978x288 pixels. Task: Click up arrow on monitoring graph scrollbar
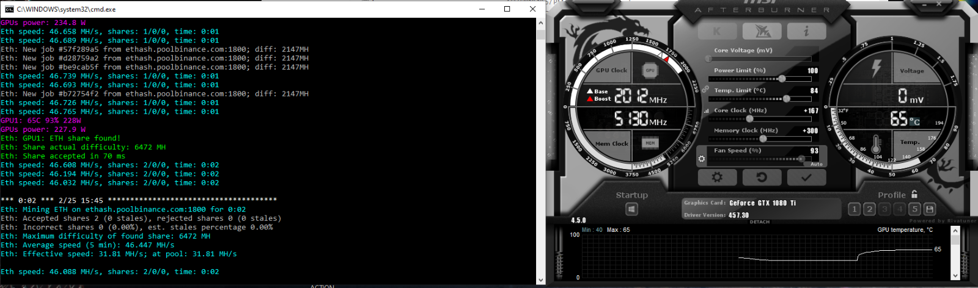(x=955, y=232)
